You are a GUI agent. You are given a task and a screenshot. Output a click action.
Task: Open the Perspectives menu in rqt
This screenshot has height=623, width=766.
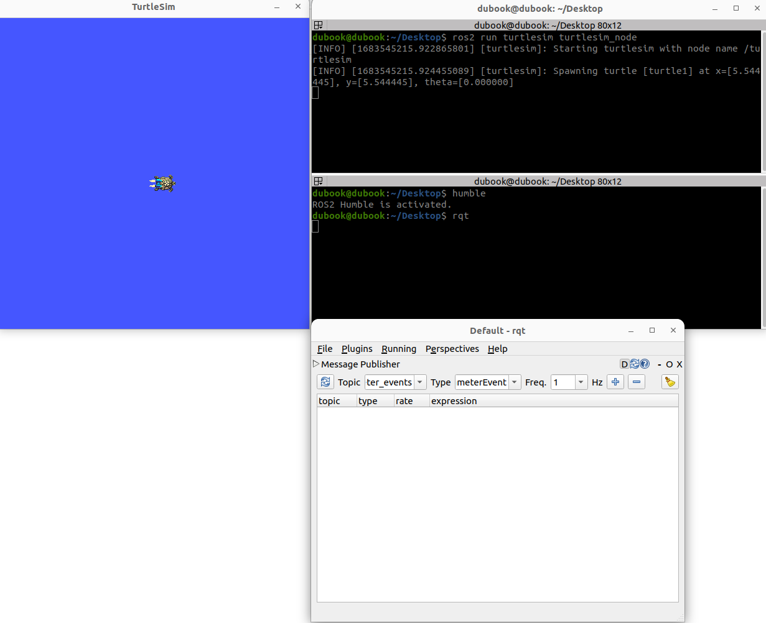coord(452,349)
